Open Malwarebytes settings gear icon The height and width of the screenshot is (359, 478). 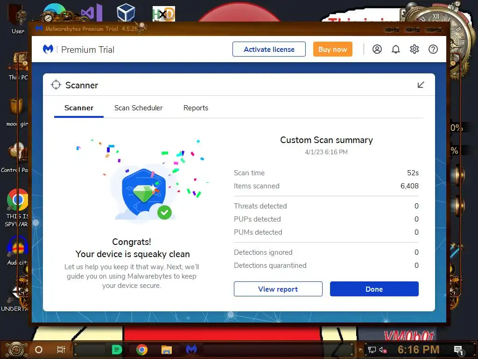415,49
